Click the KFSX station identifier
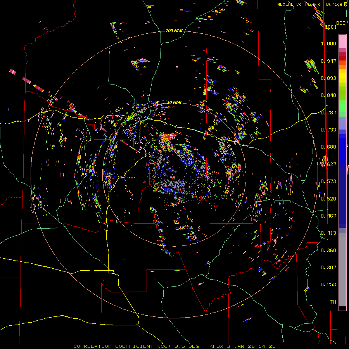 pos(216,346)
